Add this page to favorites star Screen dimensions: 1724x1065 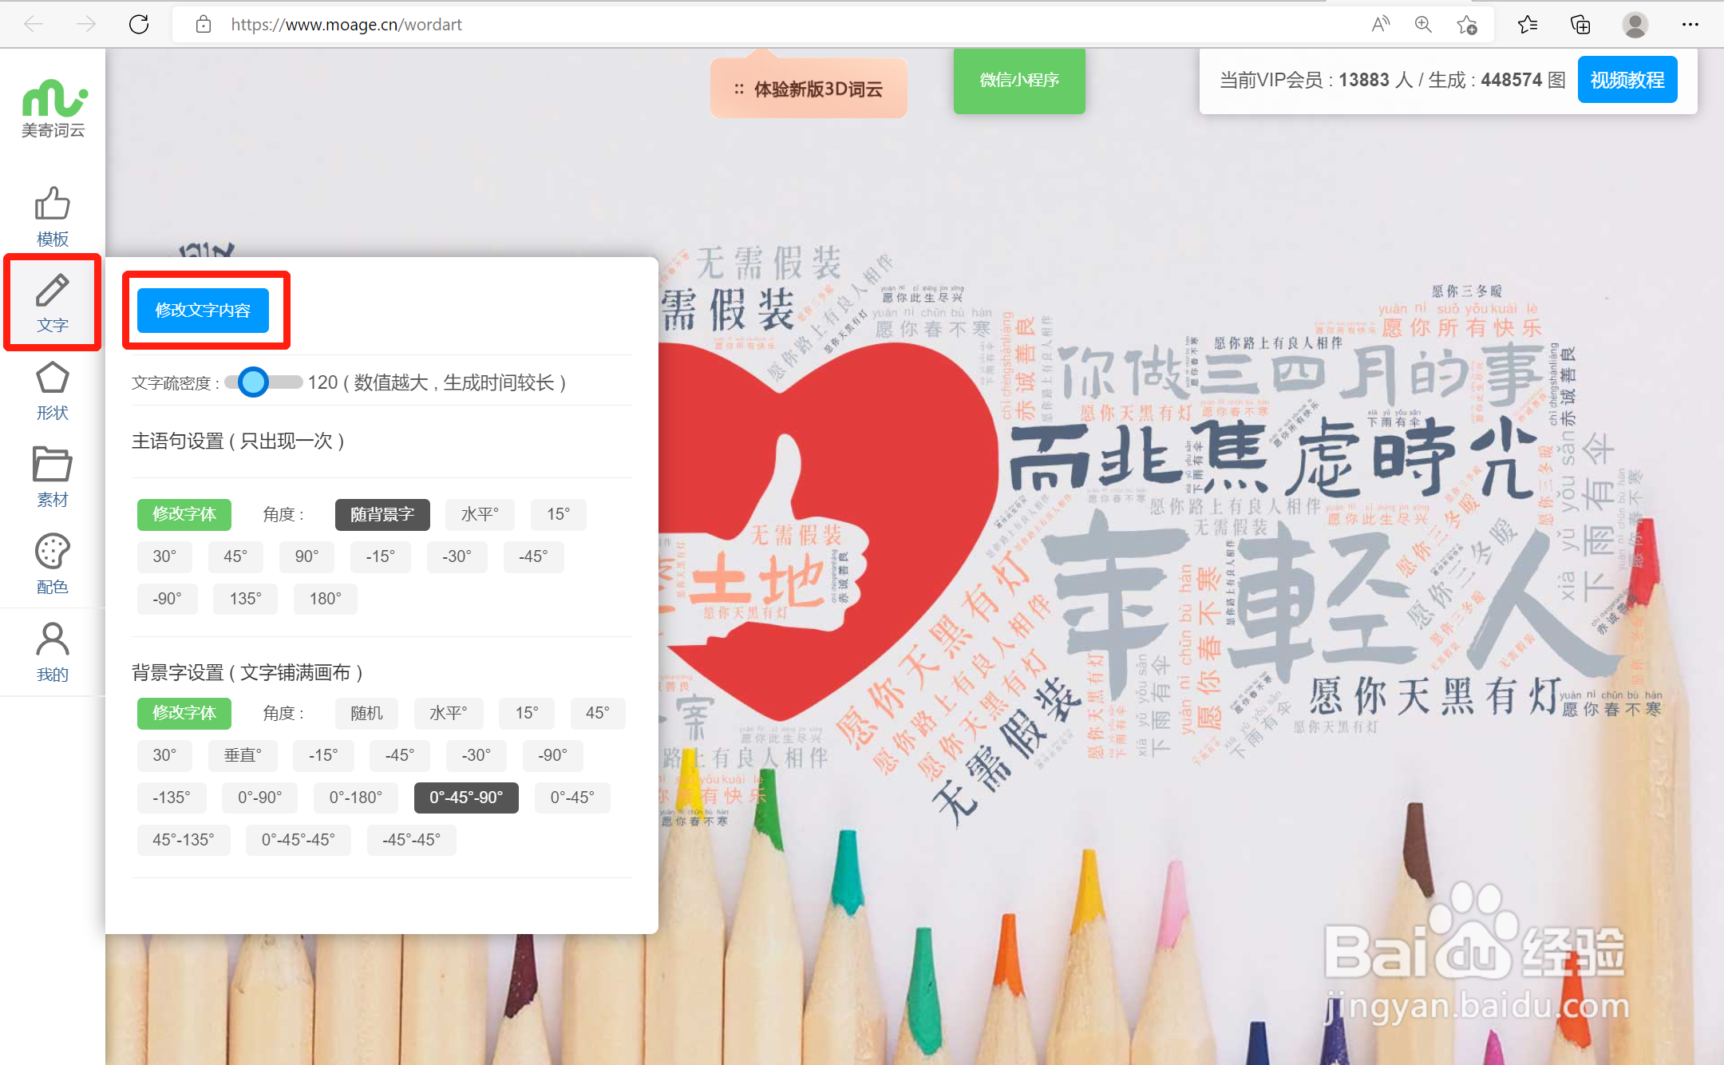click(1466, 25)
